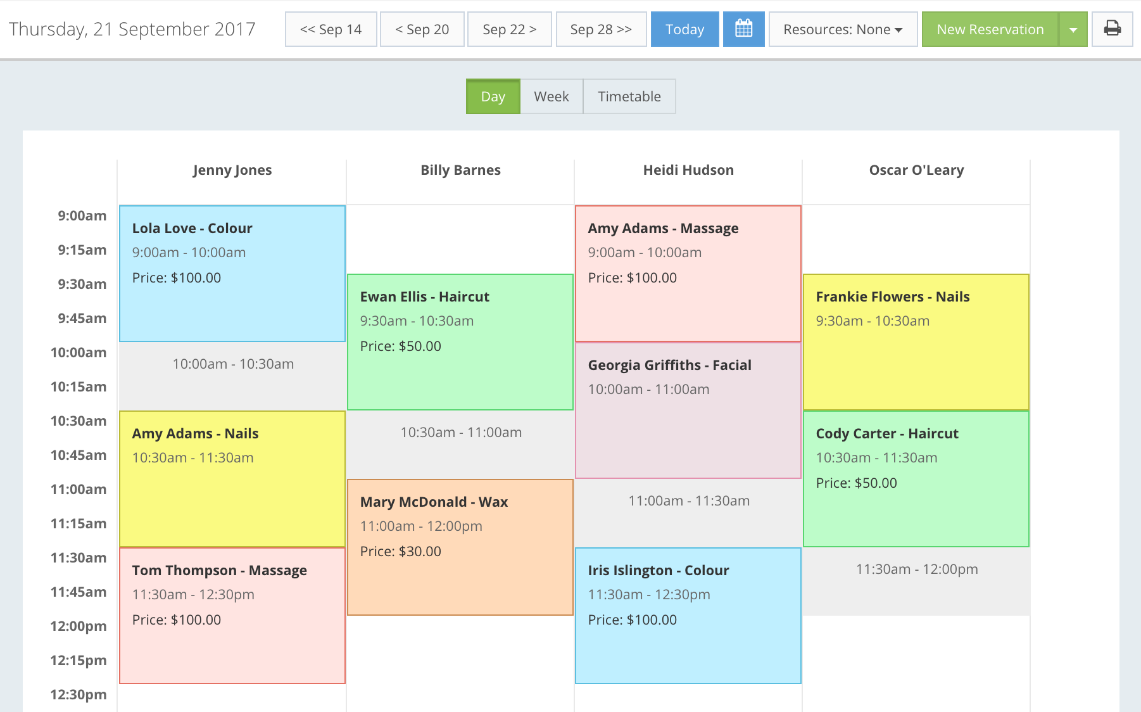Image resolution: width=1141 pixels, height=712 pixels.
Task: Open Ewan Ellis - Haircut booking
Action: (x=460, y=342)
